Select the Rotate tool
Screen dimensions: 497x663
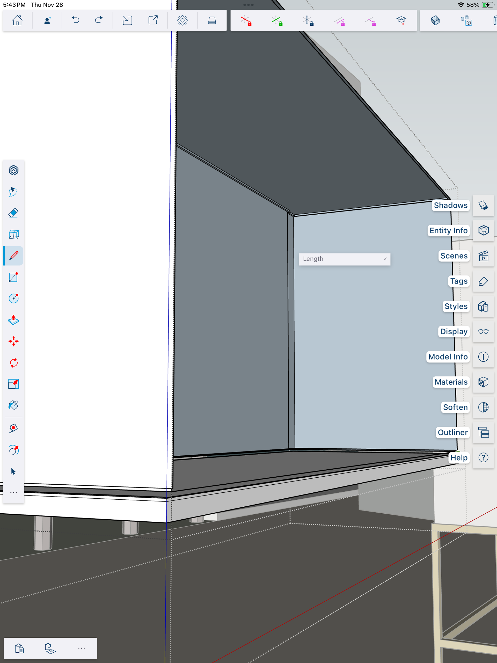coord(13,363)
